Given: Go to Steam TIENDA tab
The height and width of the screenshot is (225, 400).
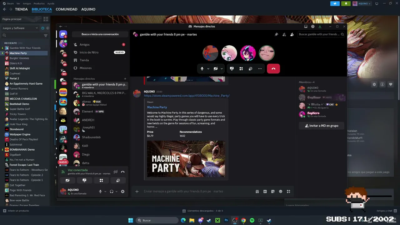Looking at the screenshot, I should coord(21,9).
